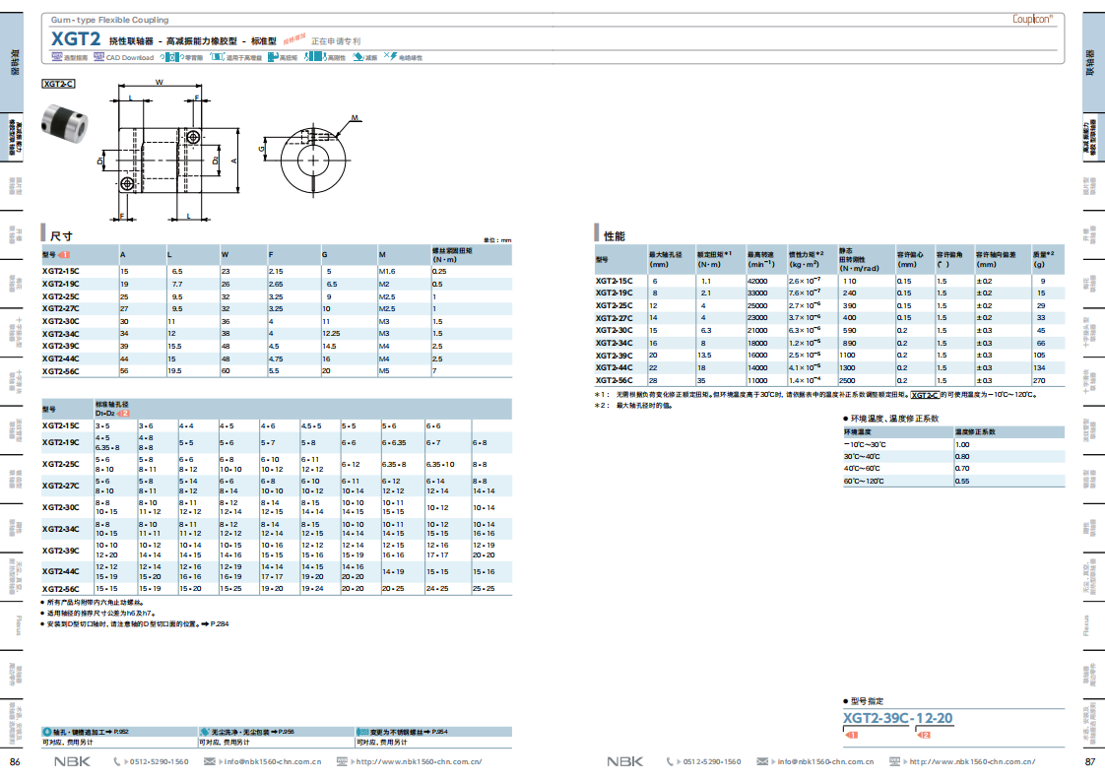Click the XGT2-C label box above the drawing
This screenshot has height=781, width=1105.
(x=58, y=84)
